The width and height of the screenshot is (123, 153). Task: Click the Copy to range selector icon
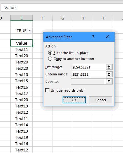pyautogui.click(x=109, y=81)
